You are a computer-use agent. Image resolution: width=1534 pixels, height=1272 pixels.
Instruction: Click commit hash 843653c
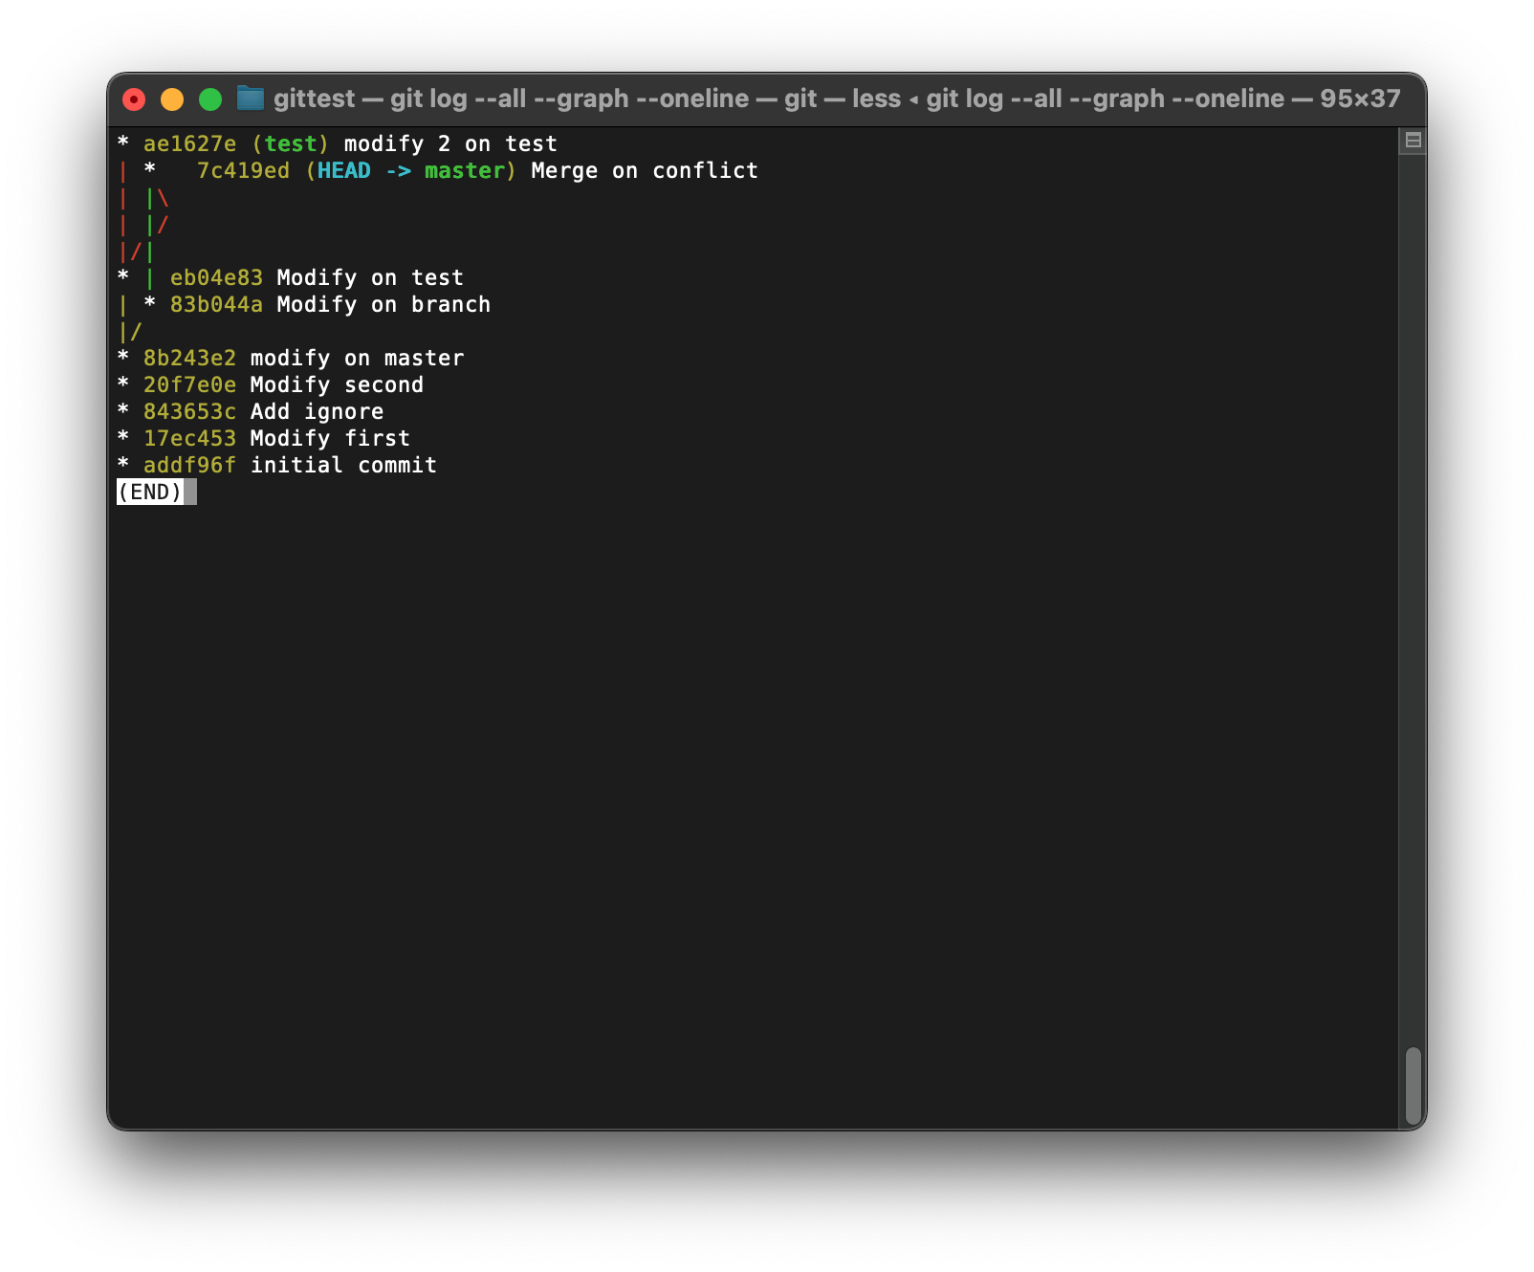pyautogui.click(x=189, y=411)
